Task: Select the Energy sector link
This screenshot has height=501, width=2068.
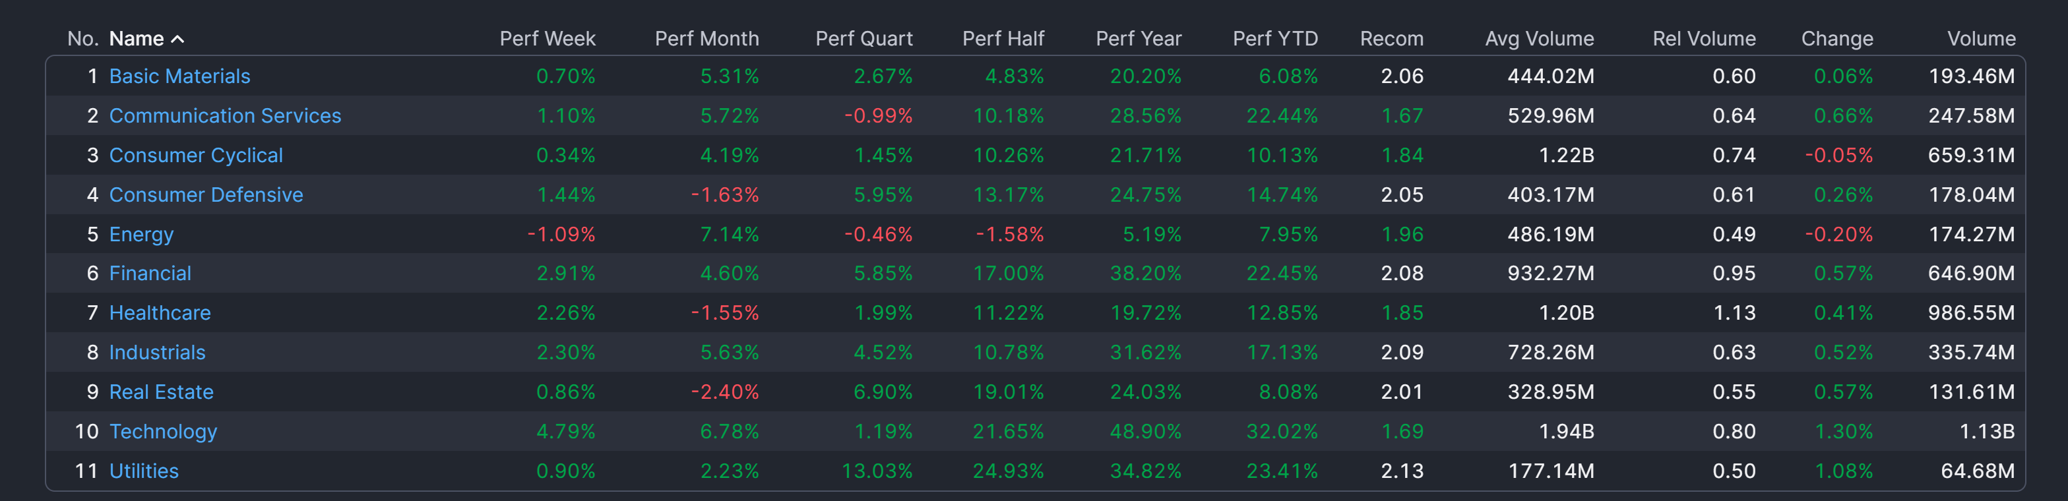Action: point(141,235)
